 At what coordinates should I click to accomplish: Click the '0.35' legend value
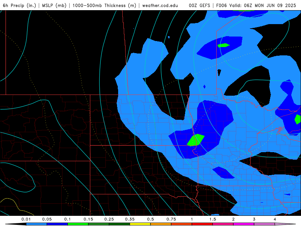coord(130,219)
